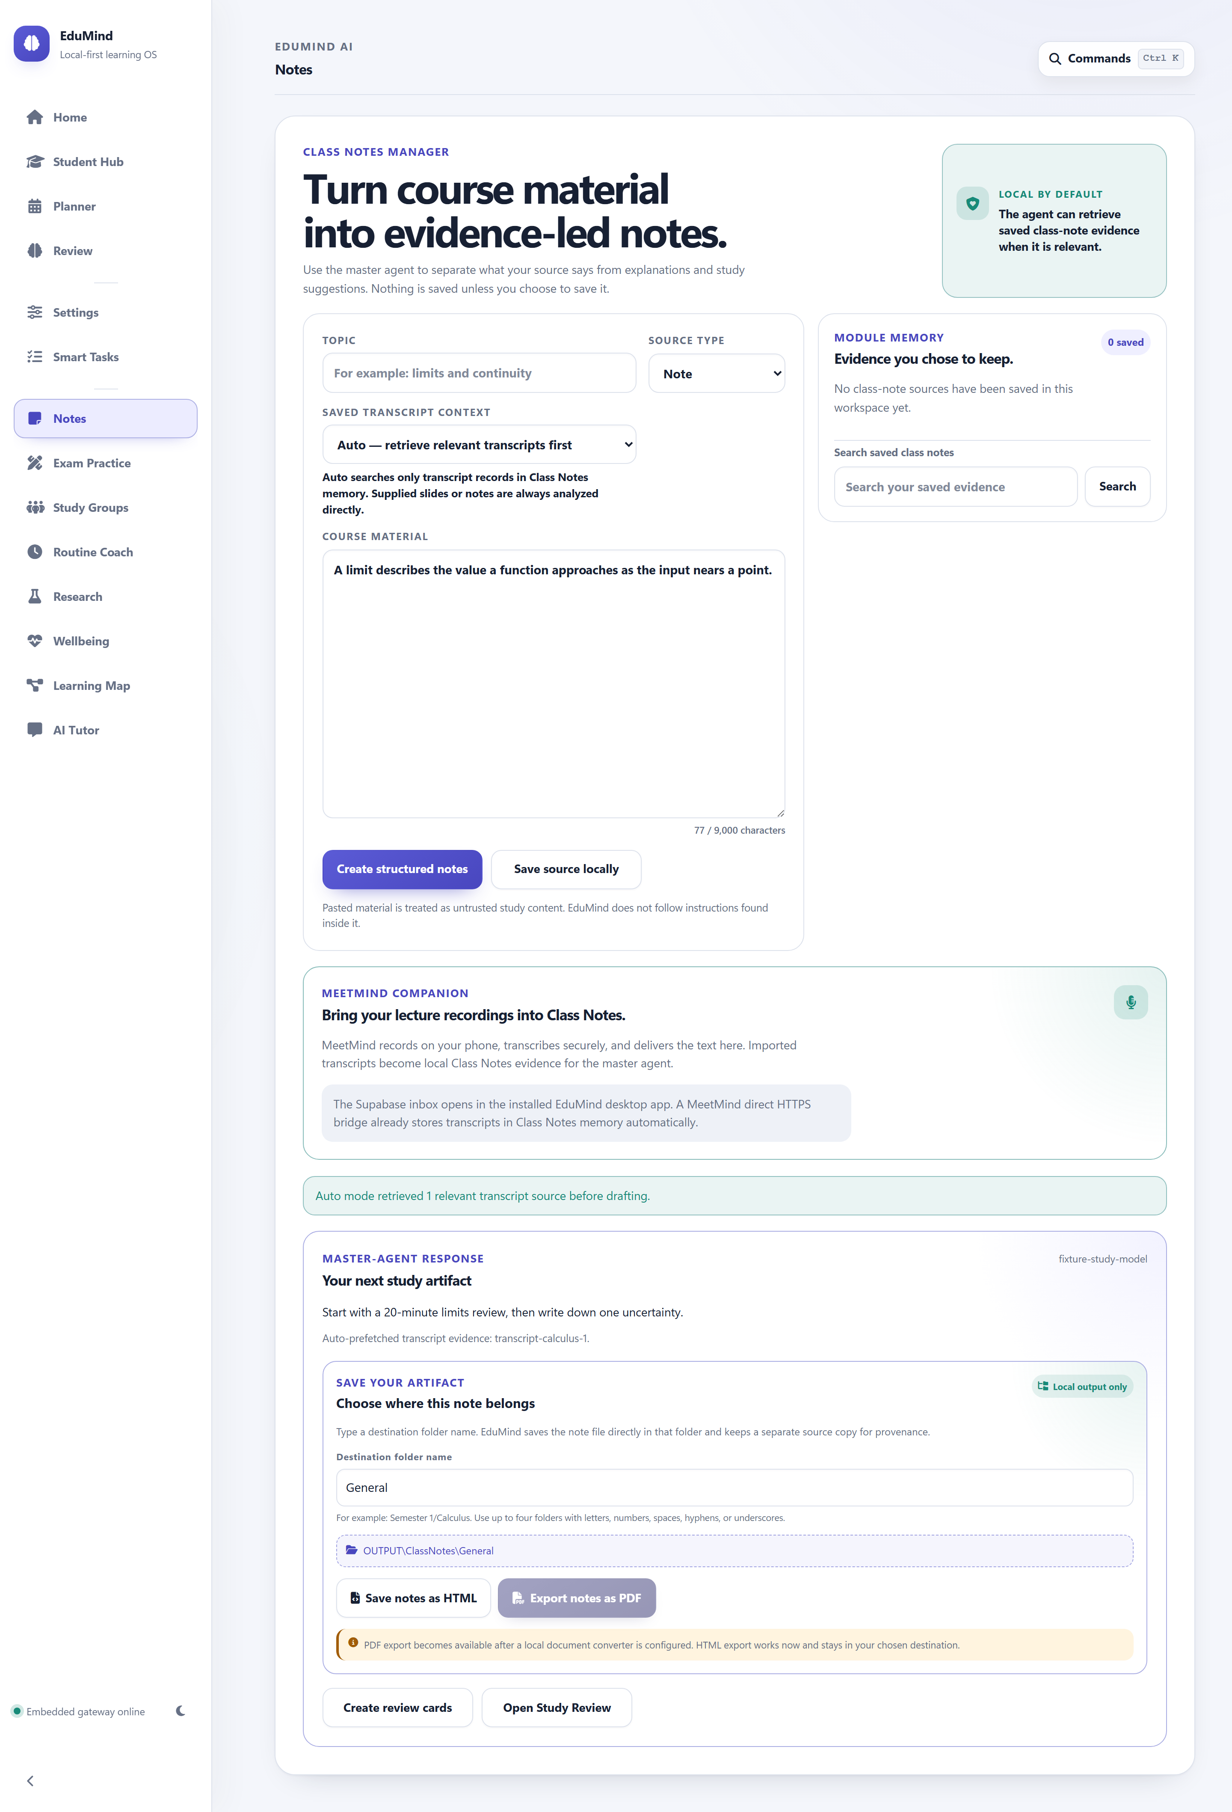The width and height of the screenshot is (1232, 1812).
Task: Focus the Destination folder name field
Action: coord(734,1488)
